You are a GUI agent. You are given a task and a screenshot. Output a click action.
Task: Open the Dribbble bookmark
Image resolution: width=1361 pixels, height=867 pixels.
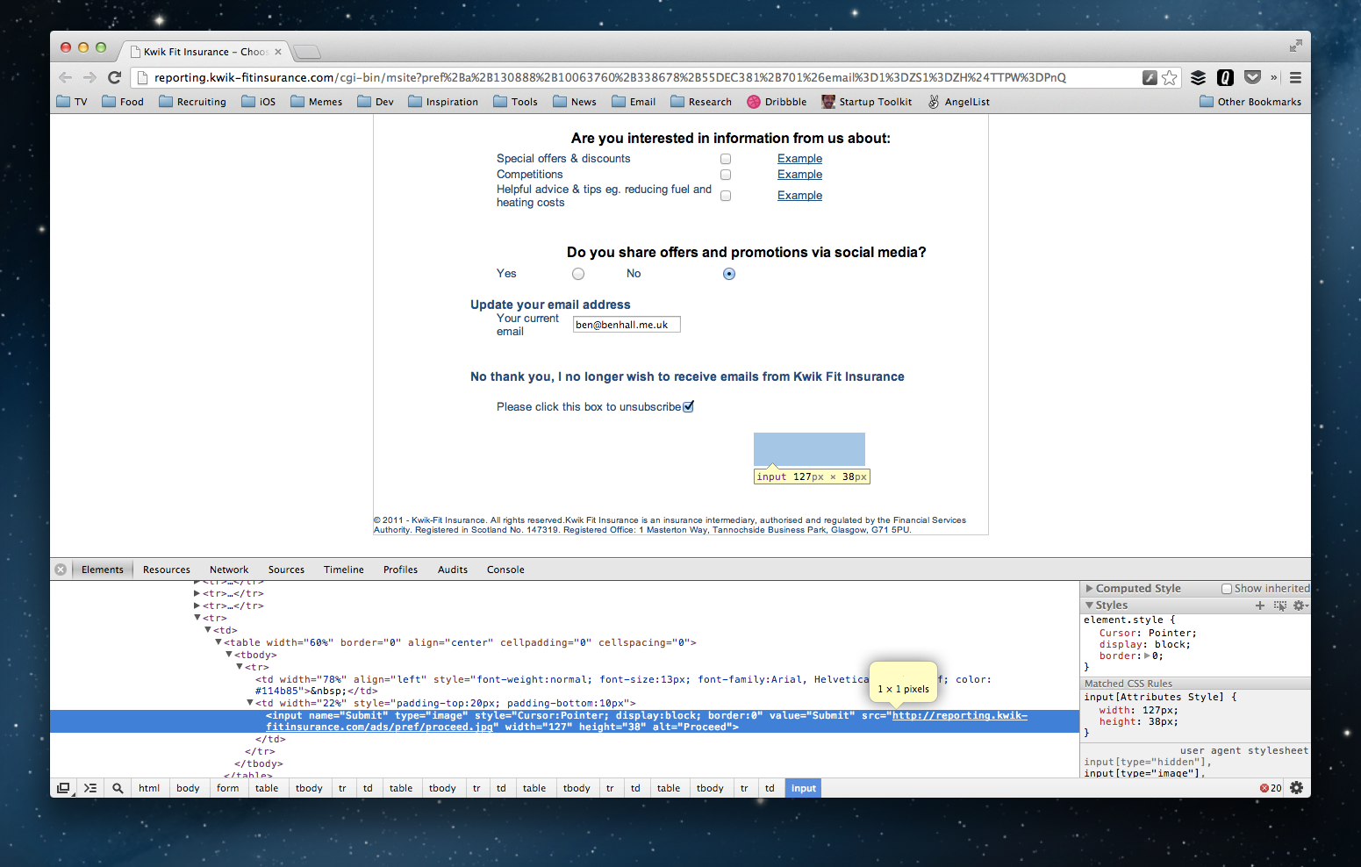[777, 102]
